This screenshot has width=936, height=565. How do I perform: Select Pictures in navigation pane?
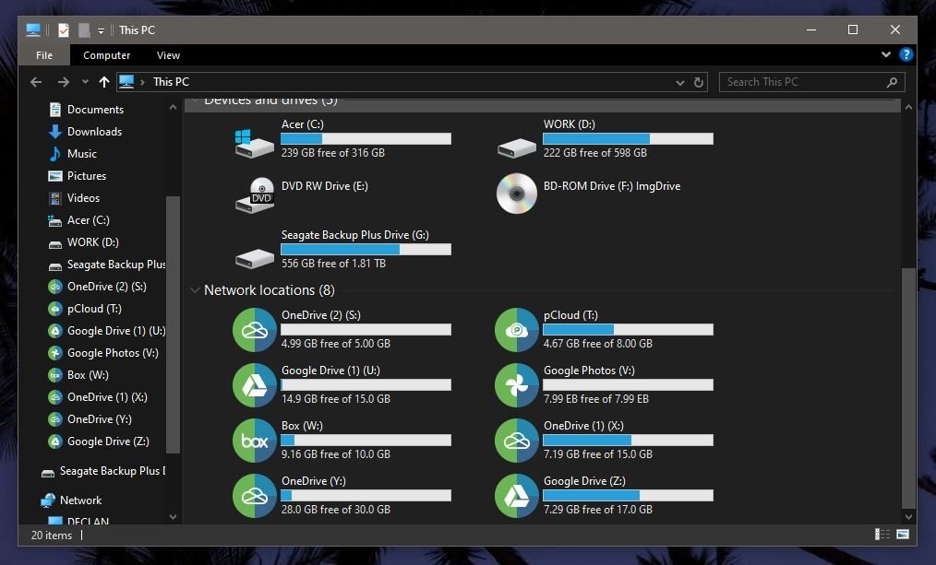coord(87,176)
